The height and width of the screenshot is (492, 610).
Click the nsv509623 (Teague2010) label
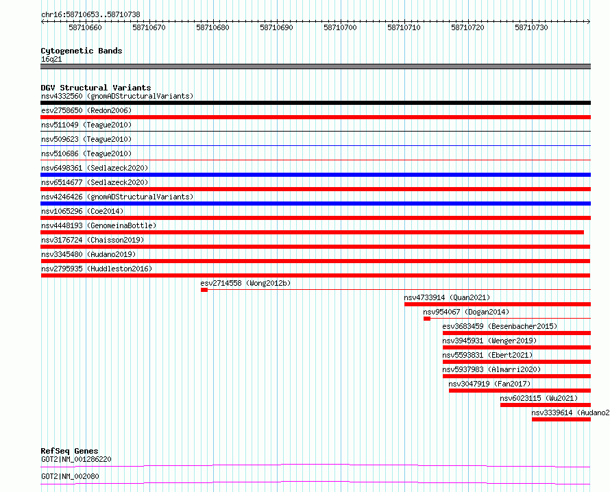(86, 139)
